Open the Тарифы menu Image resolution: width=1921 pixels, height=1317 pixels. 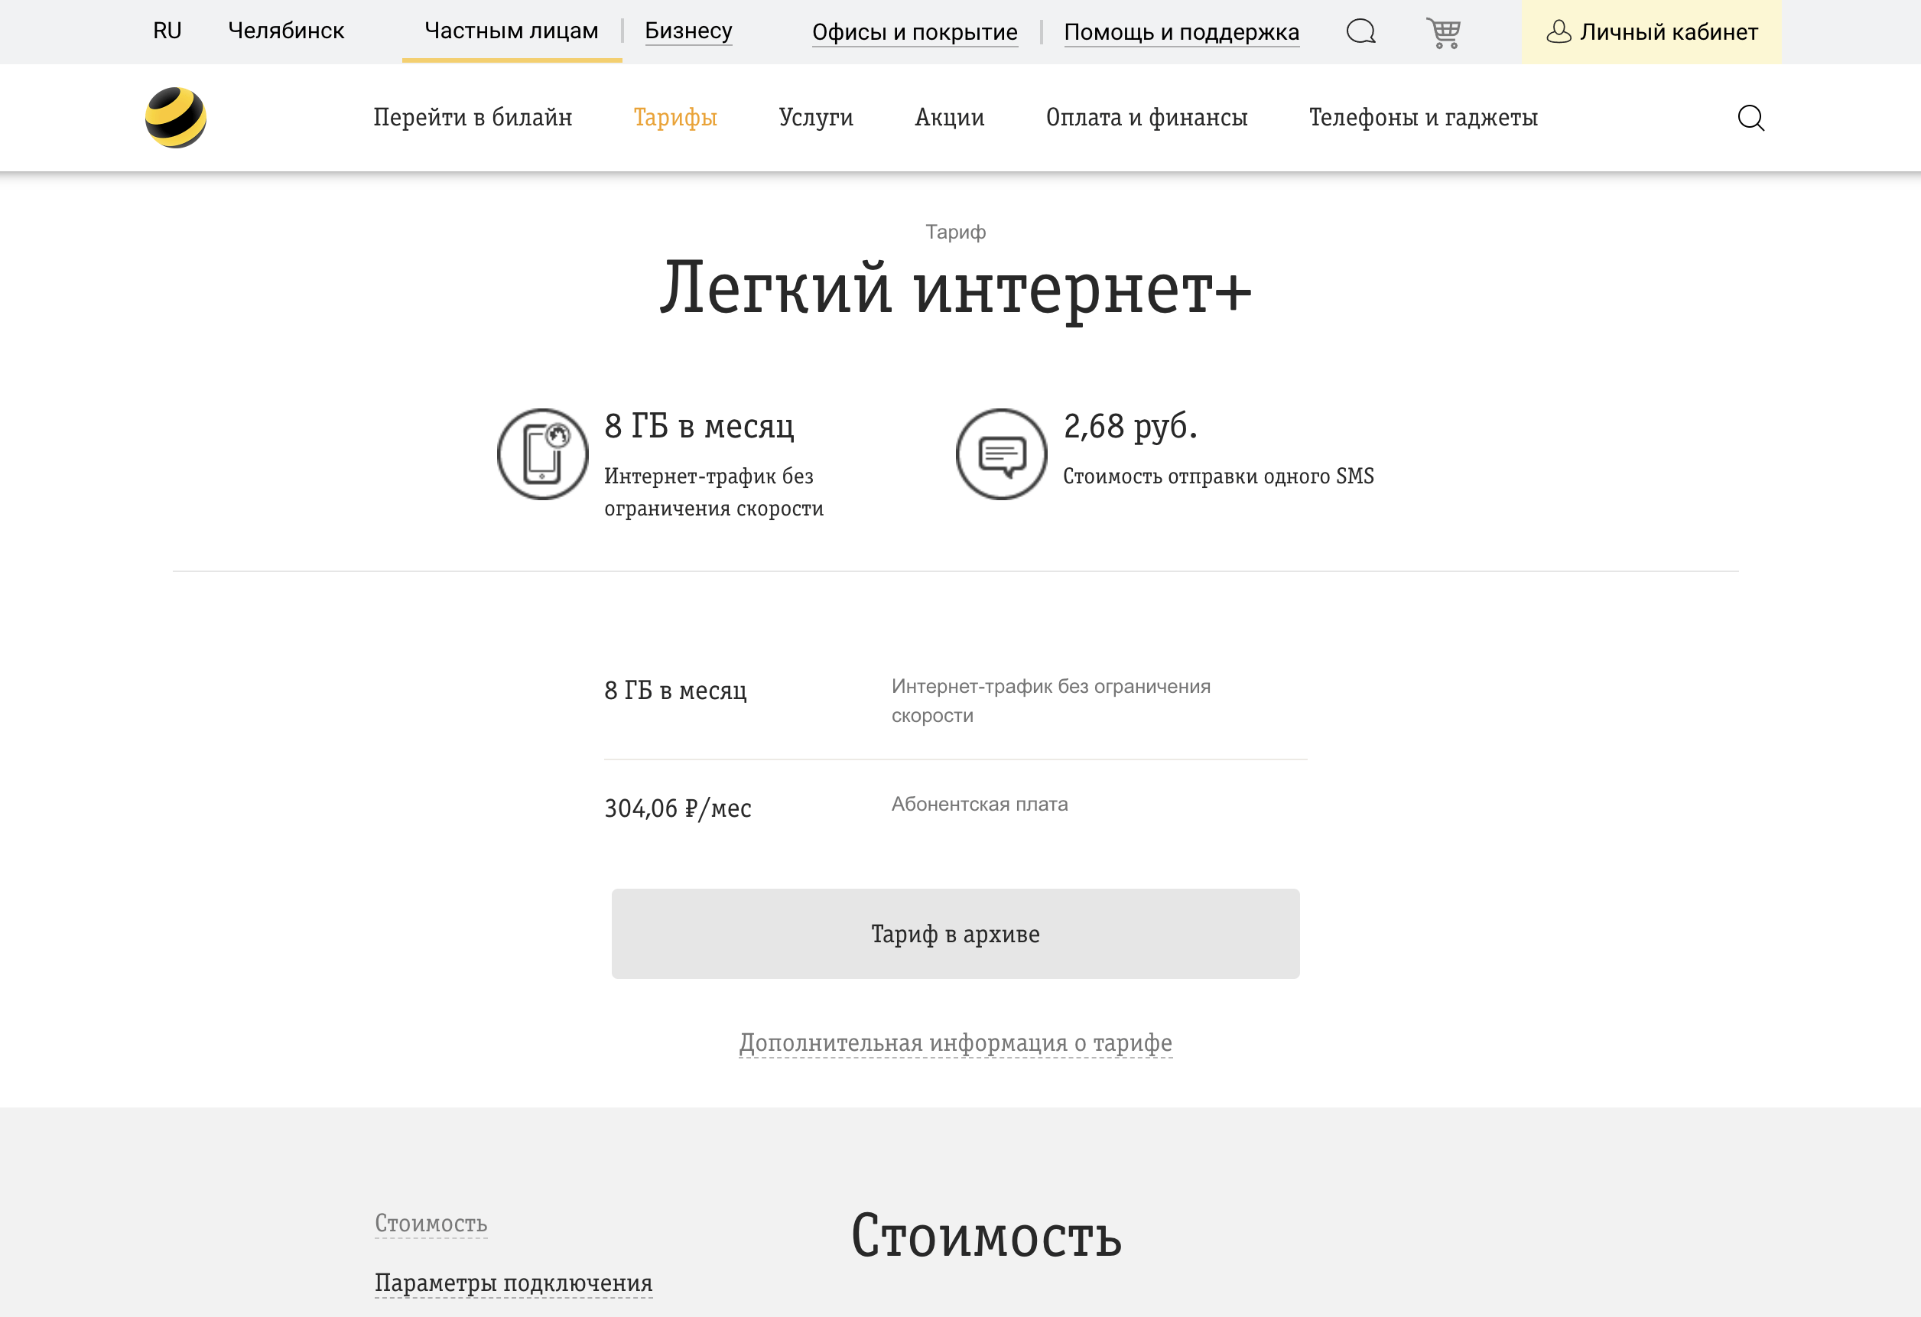coord(675,117)
